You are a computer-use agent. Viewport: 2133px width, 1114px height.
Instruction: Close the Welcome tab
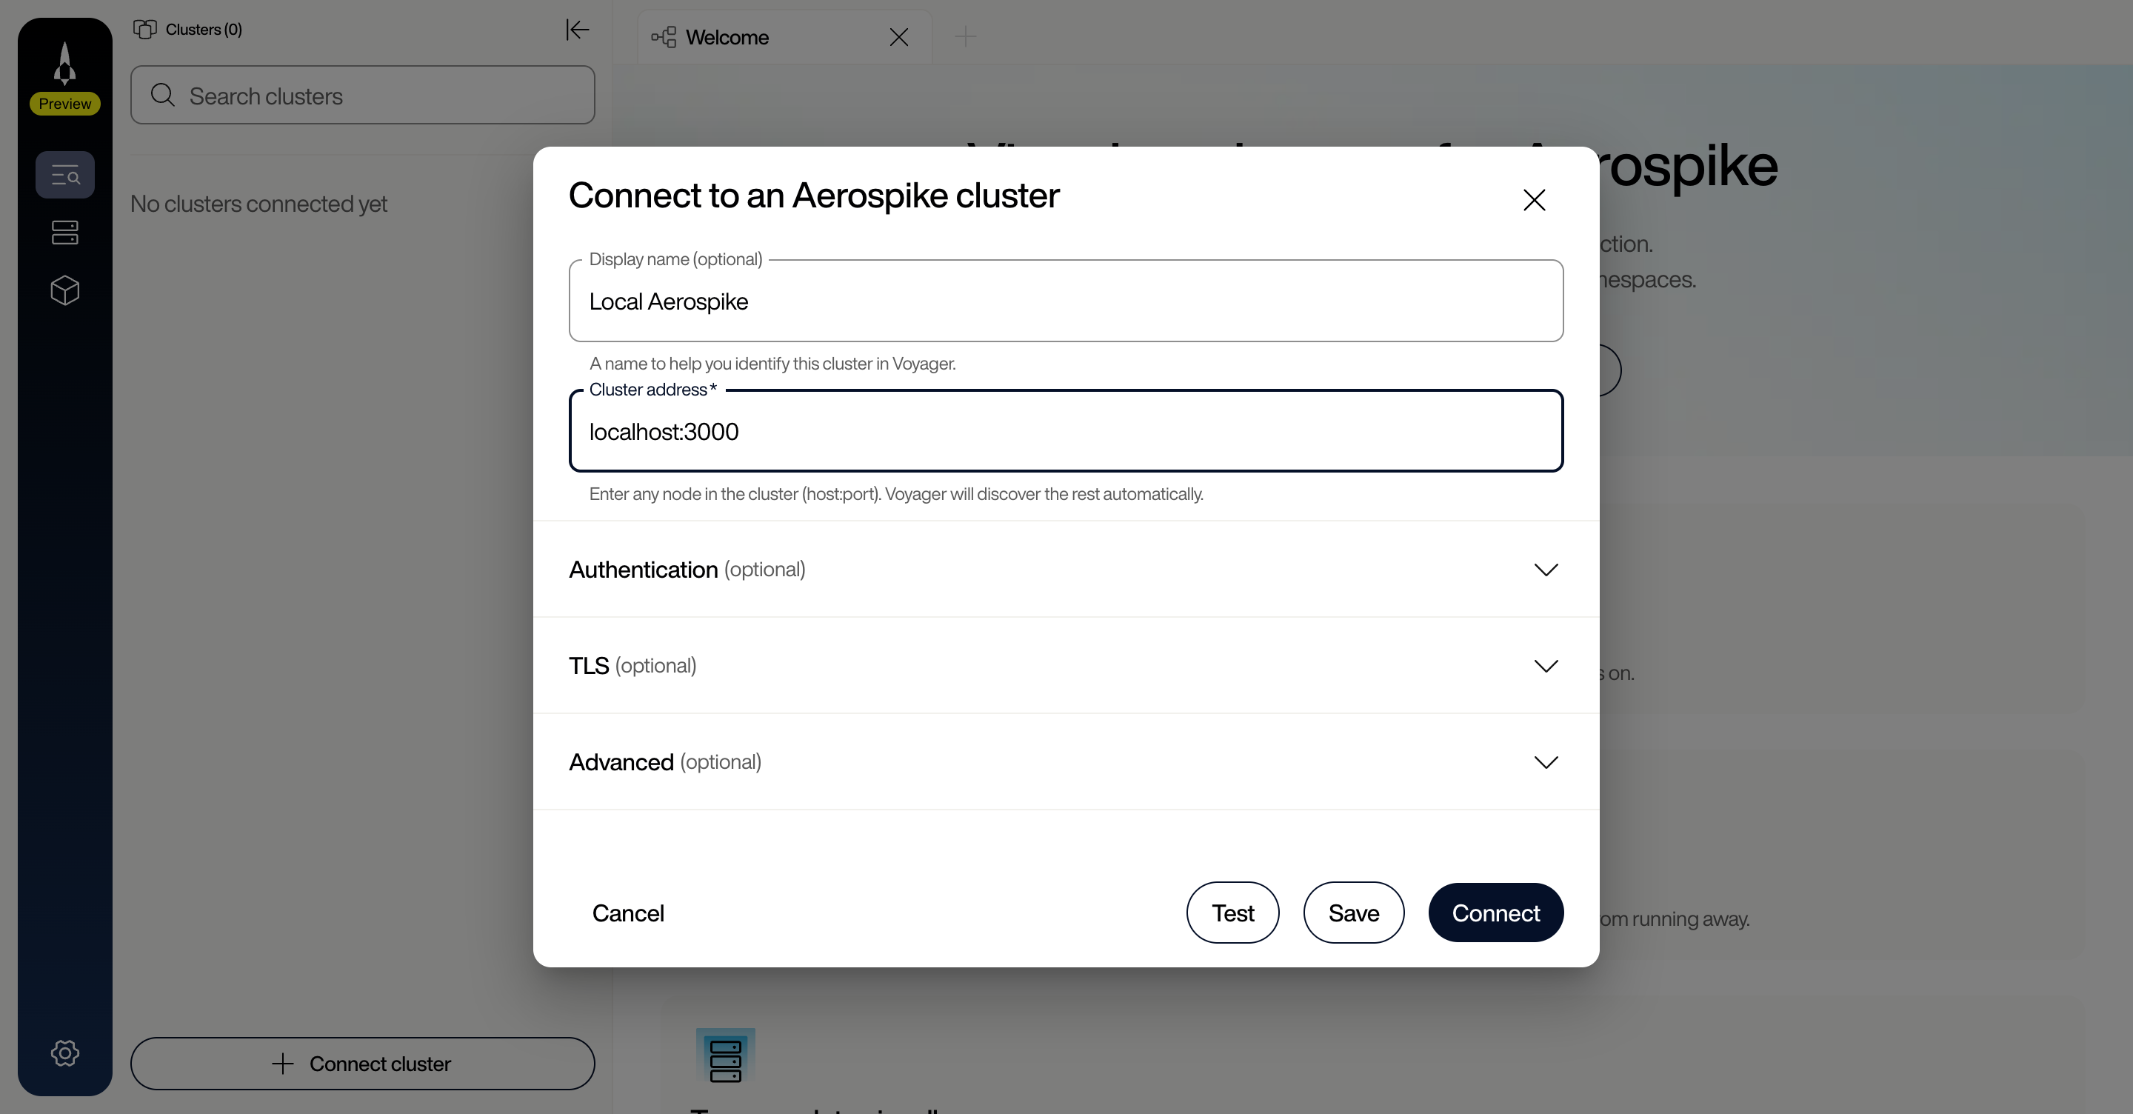(x=899, y=37)
